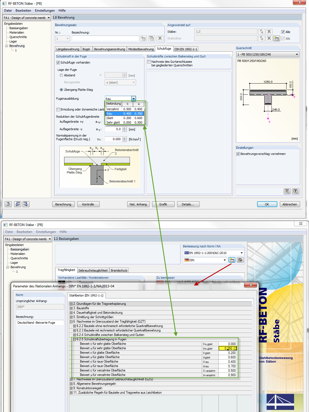
Task: Click the right export icon below Einstellungen
Action: pos(295,191)
